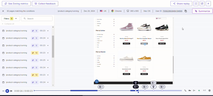Open the See Zoning metrics view

click(16, 4)
